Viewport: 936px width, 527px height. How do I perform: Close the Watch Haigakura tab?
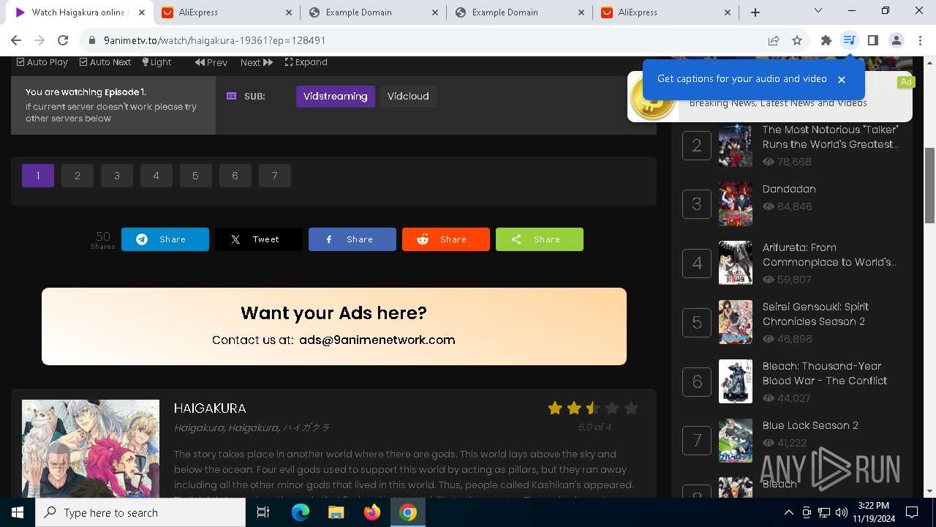[142, 12]
